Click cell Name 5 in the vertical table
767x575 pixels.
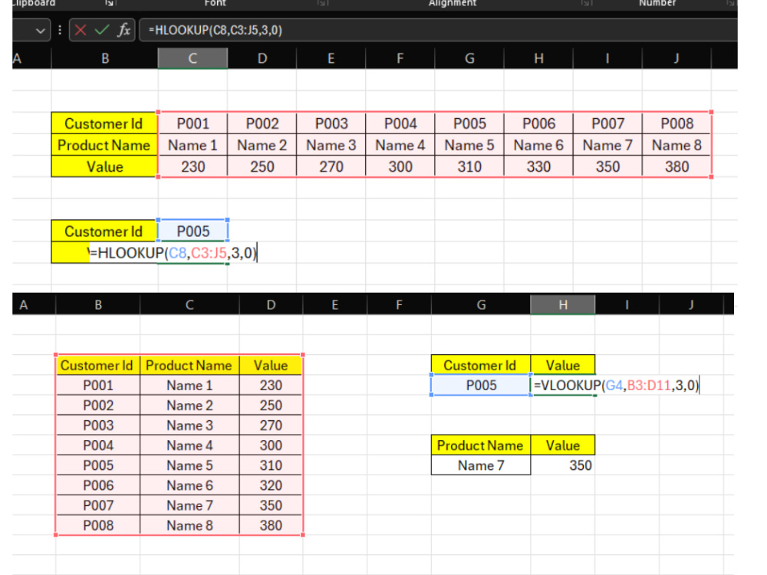pos(189,465)
